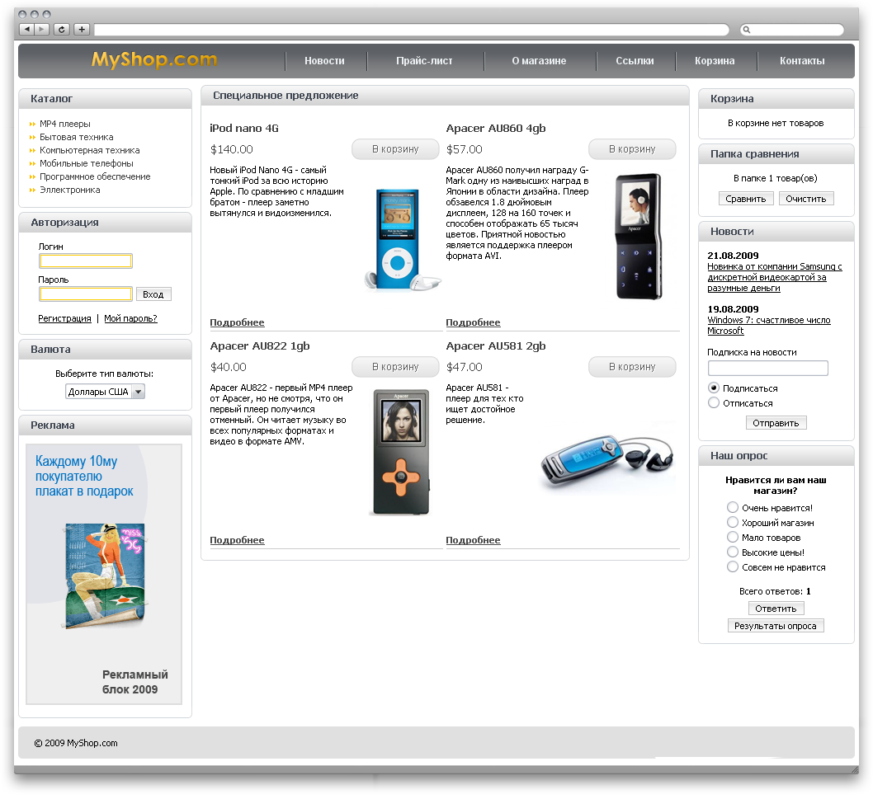The width and height of the screenshot is (873, 799).
Task: Focus the browser address bar
Action: coord(412,30)
